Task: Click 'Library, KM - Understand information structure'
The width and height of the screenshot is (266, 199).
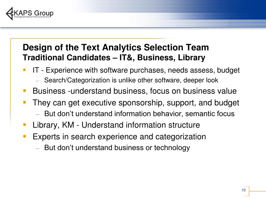Action: pyautogui.click(x=116, y=125)
